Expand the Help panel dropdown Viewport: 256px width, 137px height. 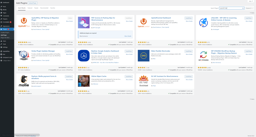[x=251, y=1]
